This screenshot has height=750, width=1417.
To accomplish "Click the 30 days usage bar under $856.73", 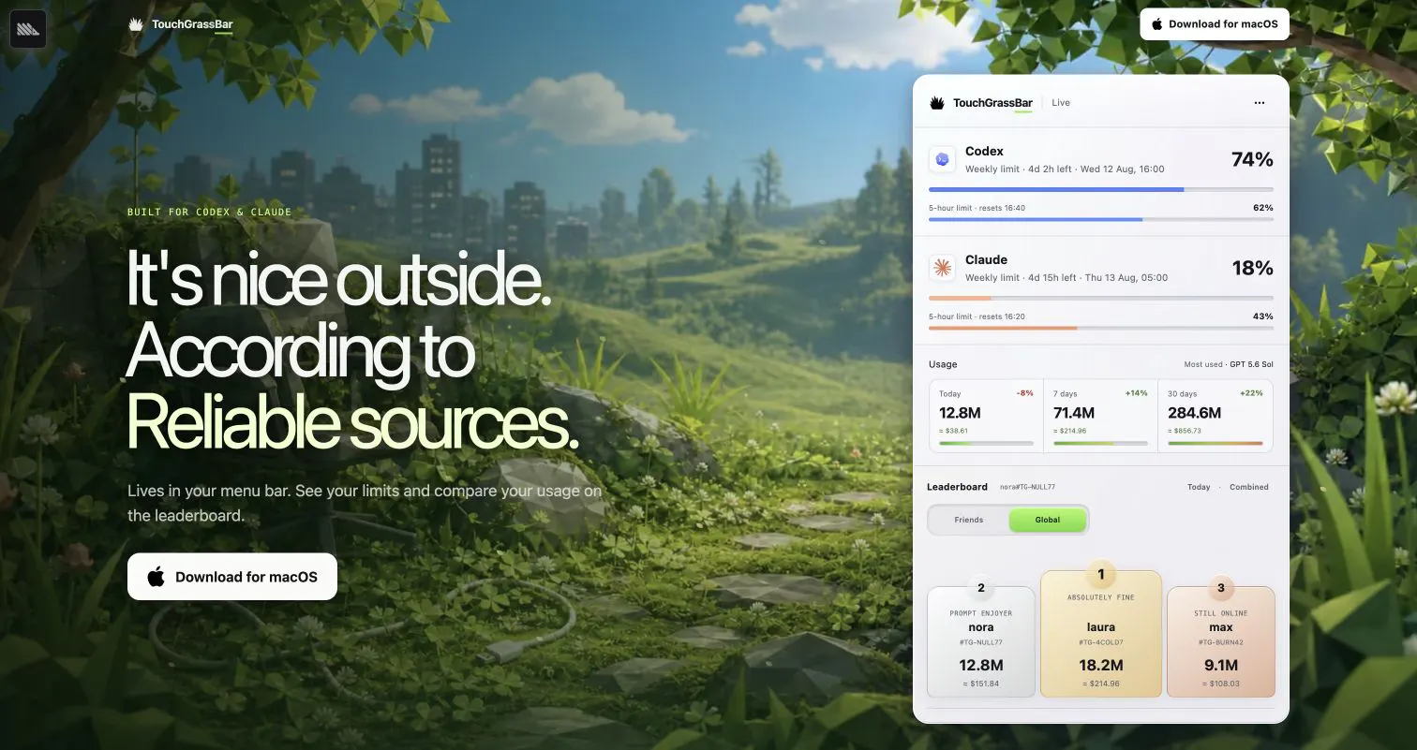I will [x=1216, y=443].
